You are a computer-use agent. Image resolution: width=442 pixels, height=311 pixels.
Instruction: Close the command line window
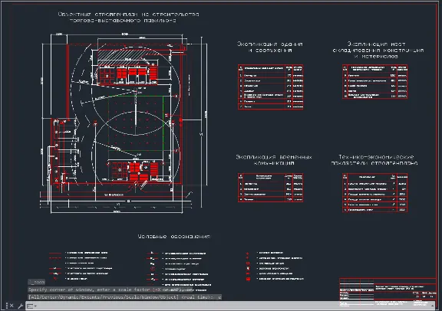tap(12, 306)
